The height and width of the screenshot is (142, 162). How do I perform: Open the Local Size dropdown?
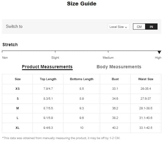pos(118,27)
